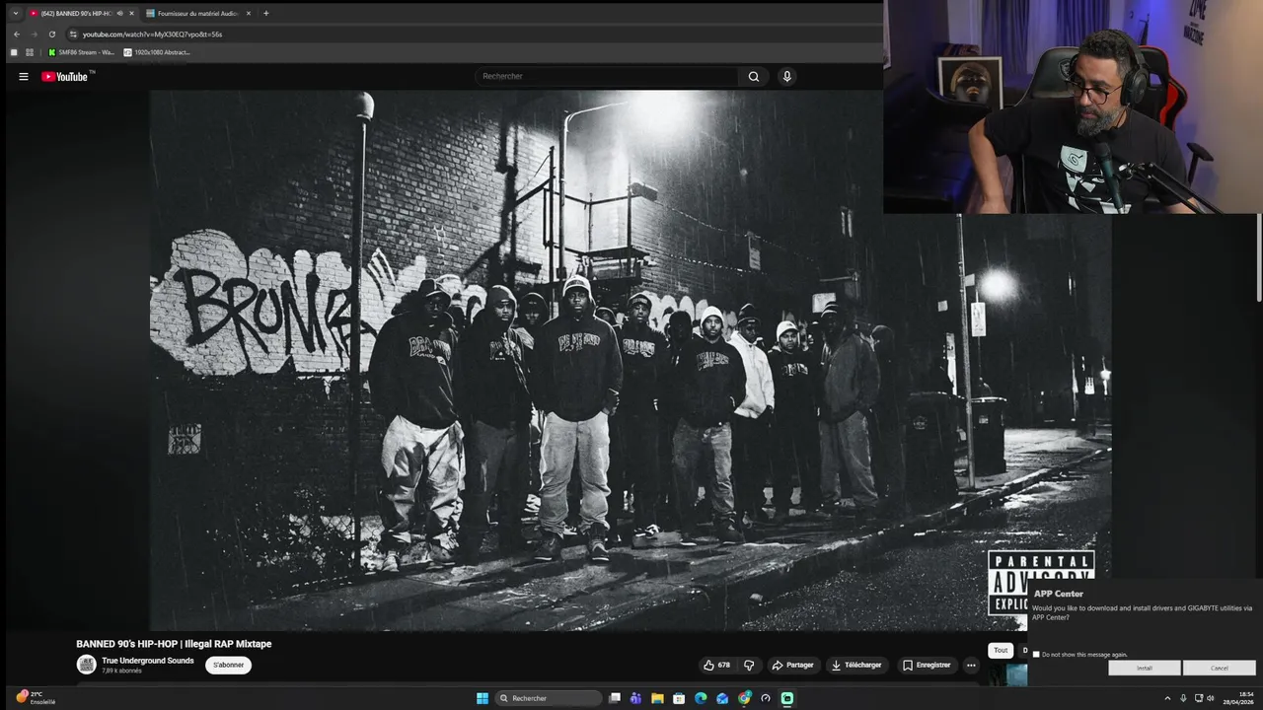This screenshot has height=710, width=1263.
Task: Mute the tab using the speaker icon
Action: click(x=119, y=13)
